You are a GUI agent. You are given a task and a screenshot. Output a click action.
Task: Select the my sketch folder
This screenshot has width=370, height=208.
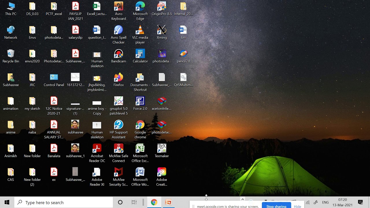[32, 104]
